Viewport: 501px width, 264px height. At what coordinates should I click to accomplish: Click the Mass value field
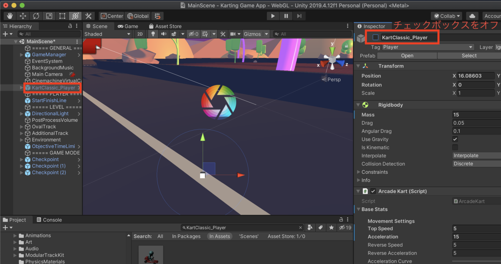(477, 115)
